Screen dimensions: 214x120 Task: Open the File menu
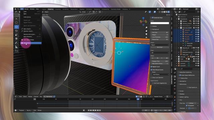tap(18, 9)
